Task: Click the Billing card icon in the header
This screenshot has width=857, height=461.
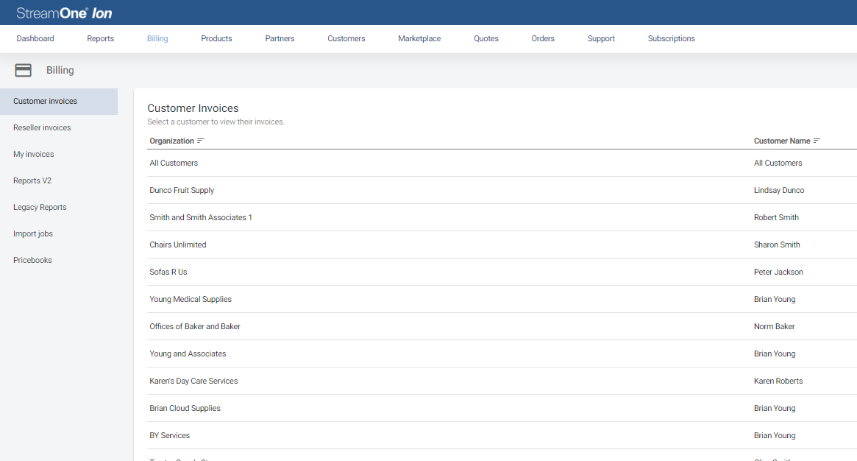Action: tap(23, 70)
